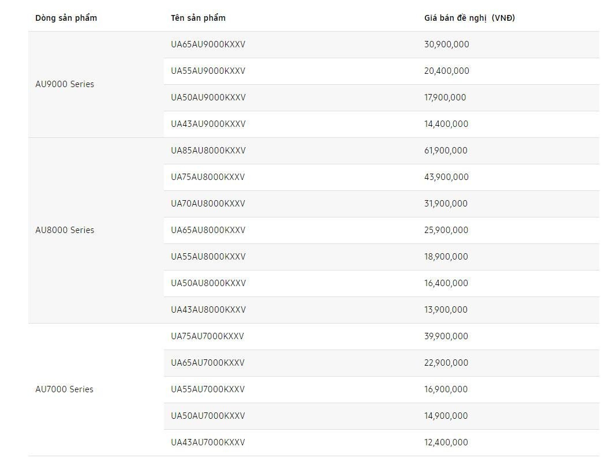Viewport: 605px width, 458px height.
Task: Click product name UA43AU7000KXXV
Action: [208, 442]
